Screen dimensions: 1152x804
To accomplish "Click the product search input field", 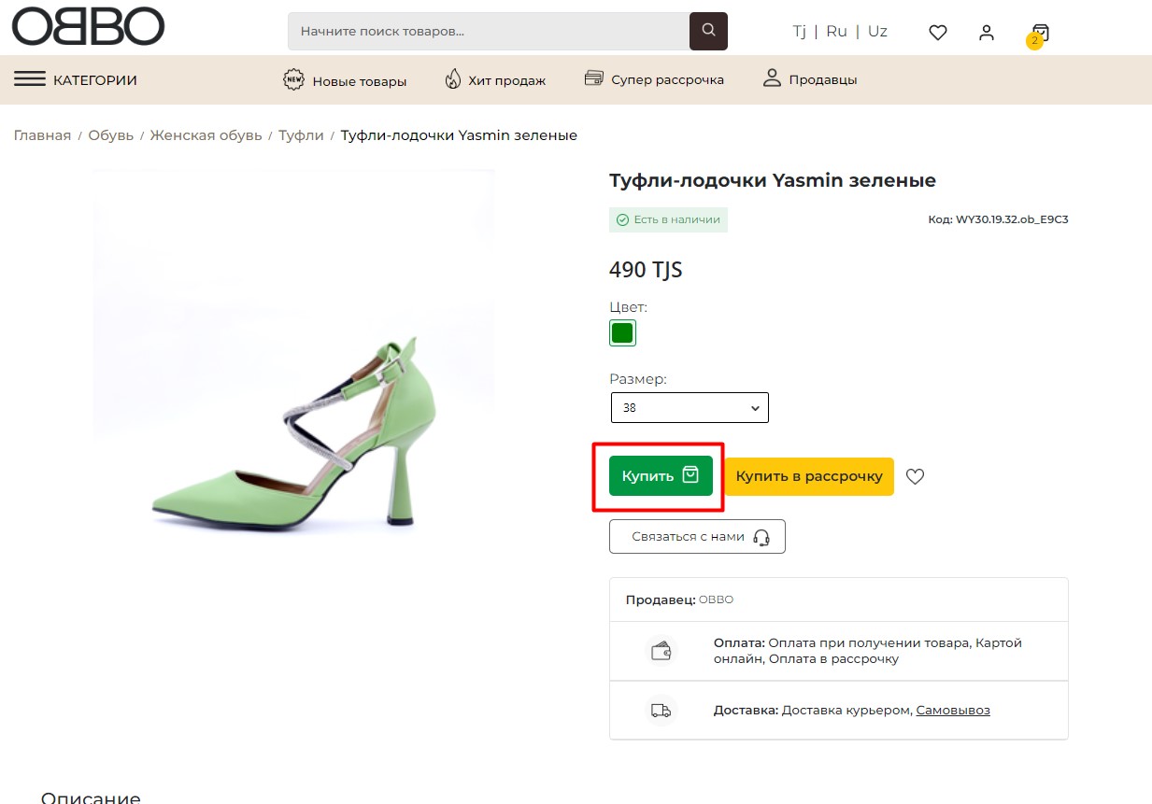I will (x=488, y=32).
